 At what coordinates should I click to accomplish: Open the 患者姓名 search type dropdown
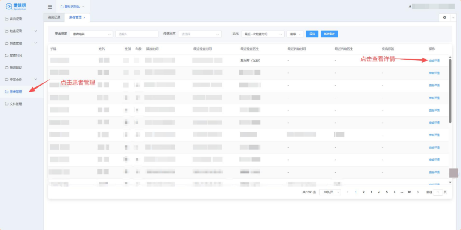(x=91, y=34)
